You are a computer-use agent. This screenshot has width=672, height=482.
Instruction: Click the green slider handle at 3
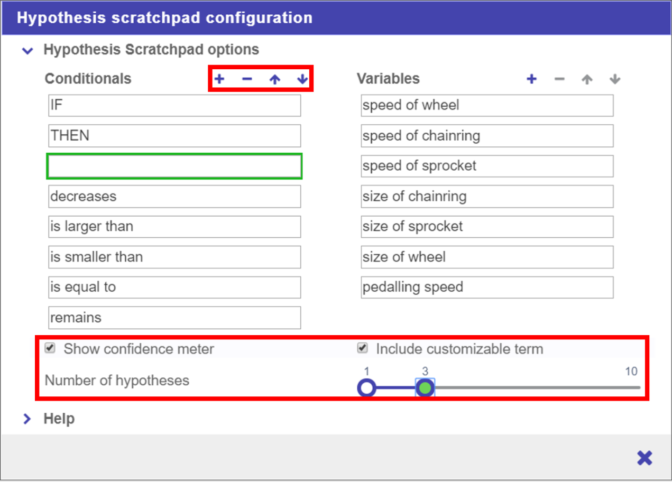pos(425,388)
